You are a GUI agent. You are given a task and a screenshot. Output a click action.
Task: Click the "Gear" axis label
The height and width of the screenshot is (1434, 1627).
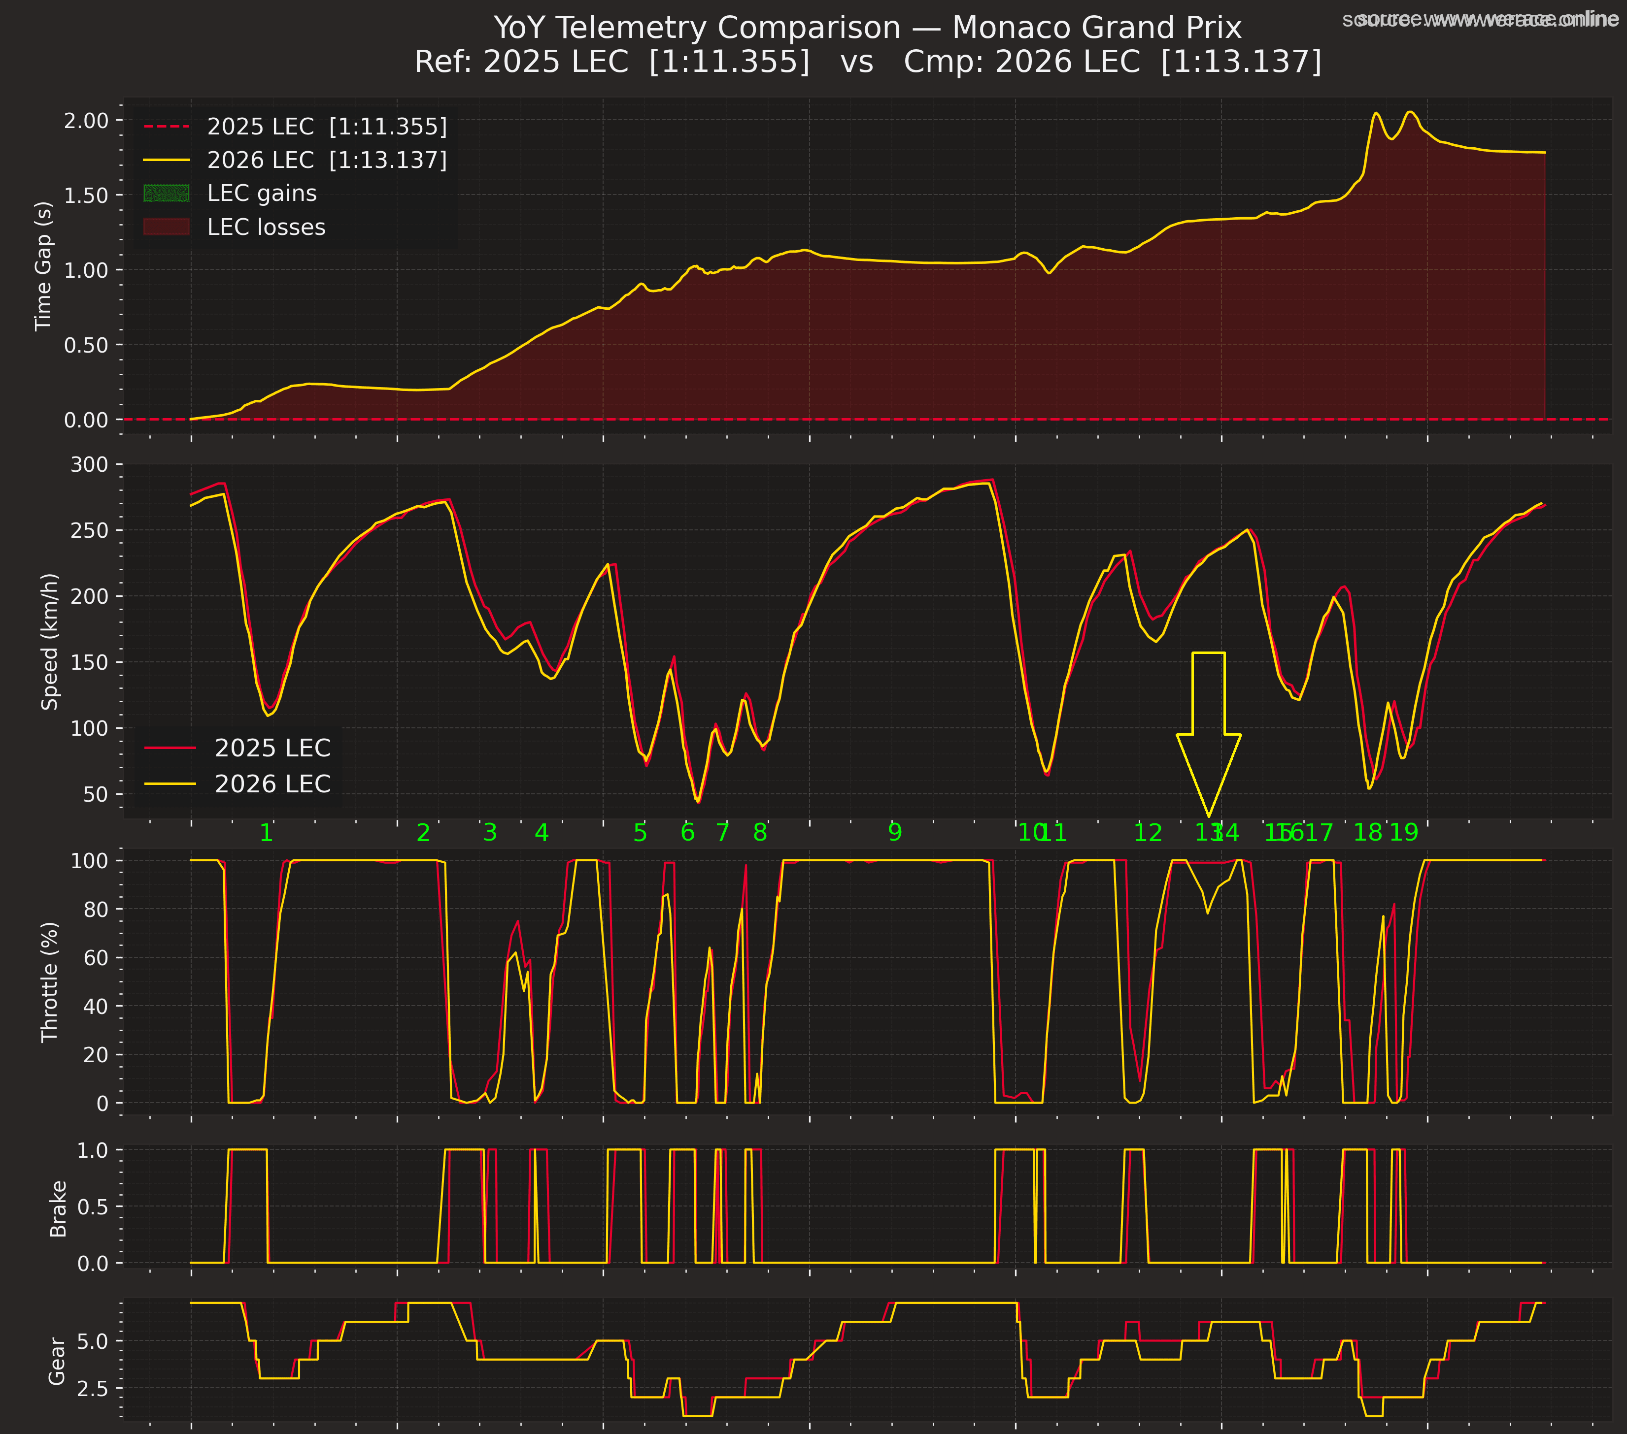point(57,1361)
